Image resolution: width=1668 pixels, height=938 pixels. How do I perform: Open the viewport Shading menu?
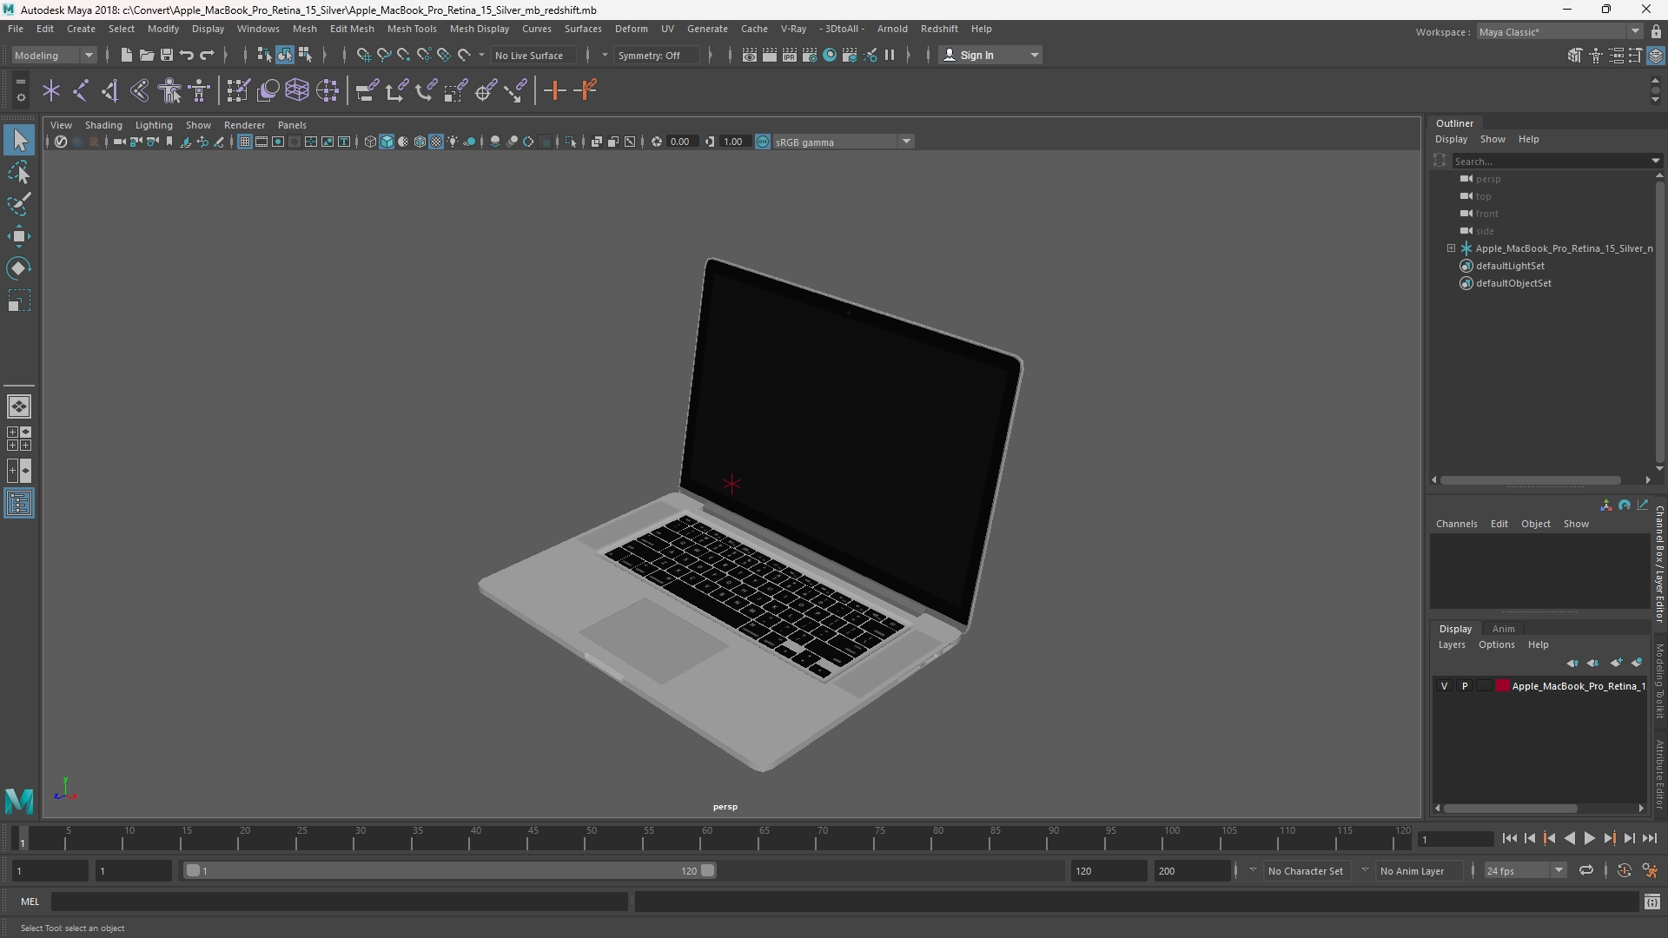pos(103,125)
